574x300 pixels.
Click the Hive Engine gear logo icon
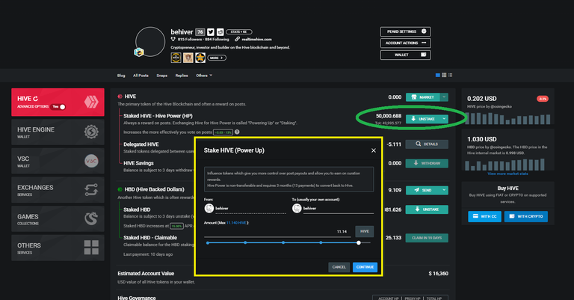click(91, 132)
